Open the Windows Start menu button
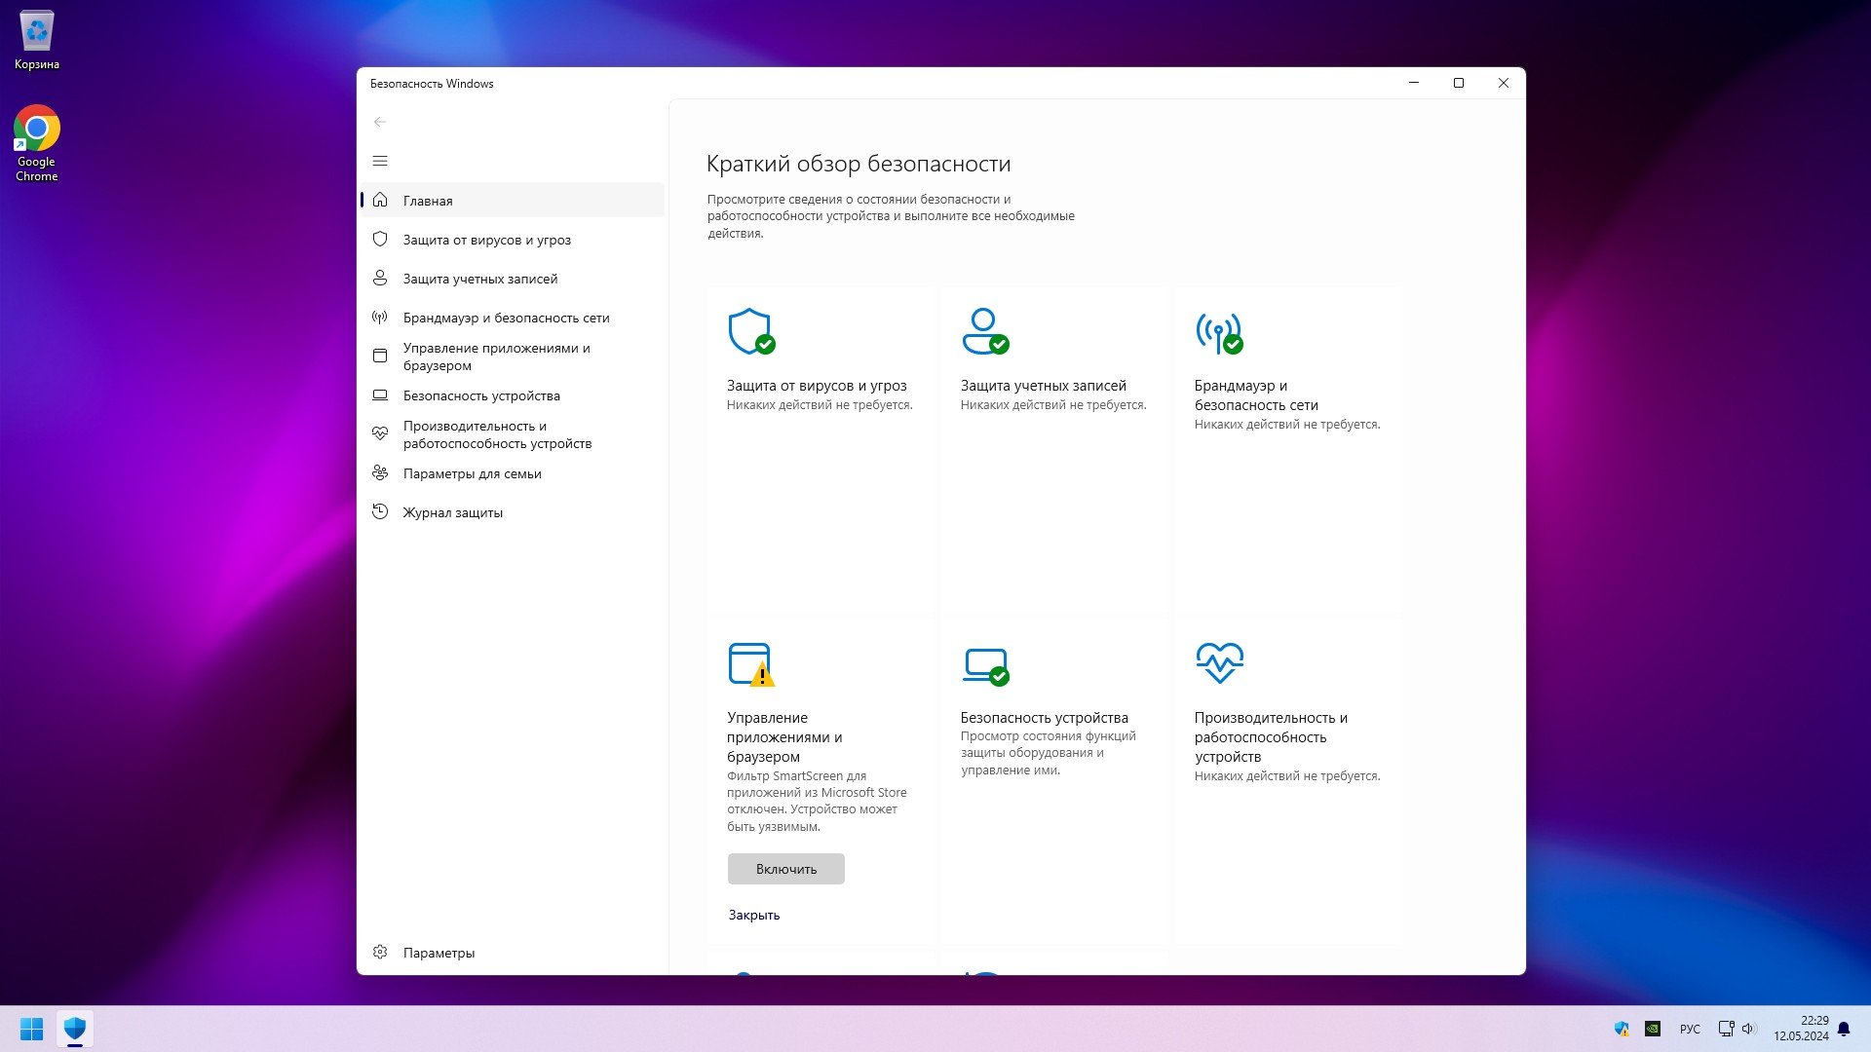The image size is (1871, 1052). [x=31, y=1029]
